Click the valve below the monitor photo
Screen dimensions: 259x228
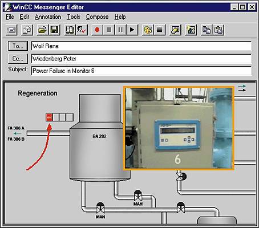[181, 176]
